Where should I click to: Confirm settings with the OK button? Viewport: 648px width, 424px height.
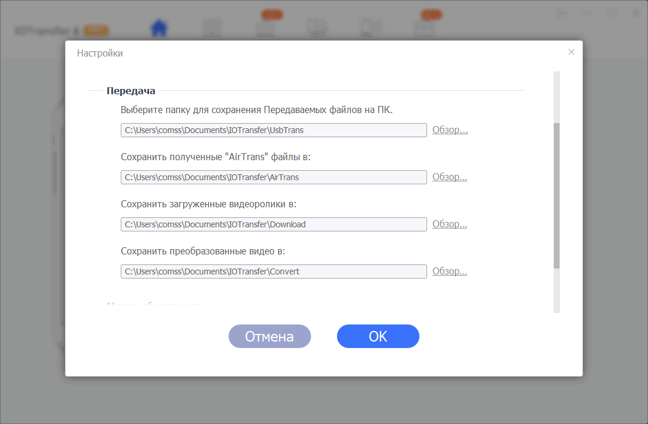pos(378,336)
